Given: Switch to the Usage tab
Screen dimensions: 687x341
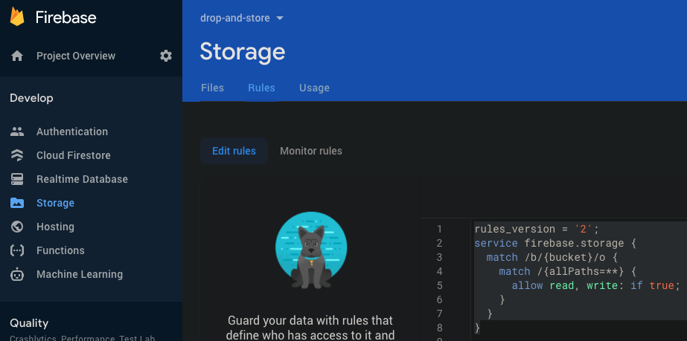Looking at the screenshot, I should point(314,88).
